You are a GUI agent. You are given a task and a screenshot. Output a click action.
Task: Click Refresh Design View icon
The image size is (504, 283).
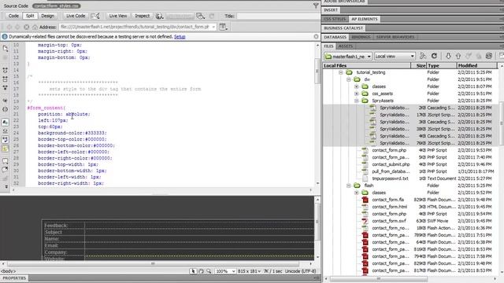(x=212, y=16)
